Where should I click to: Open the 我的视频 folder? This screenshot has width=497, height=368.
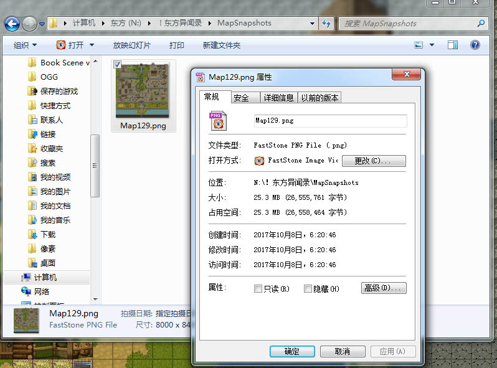[x=49, y=177]
